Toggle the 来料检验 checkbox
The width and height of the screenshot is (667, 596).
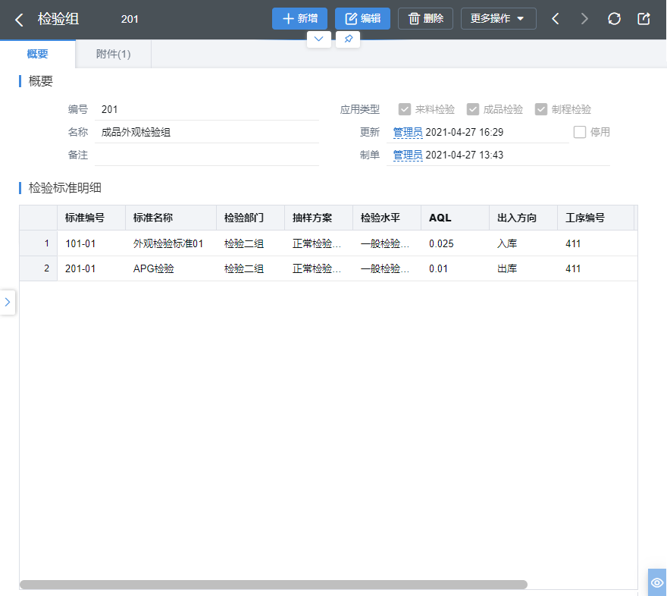pyautogui.click(x=405, y=109)
